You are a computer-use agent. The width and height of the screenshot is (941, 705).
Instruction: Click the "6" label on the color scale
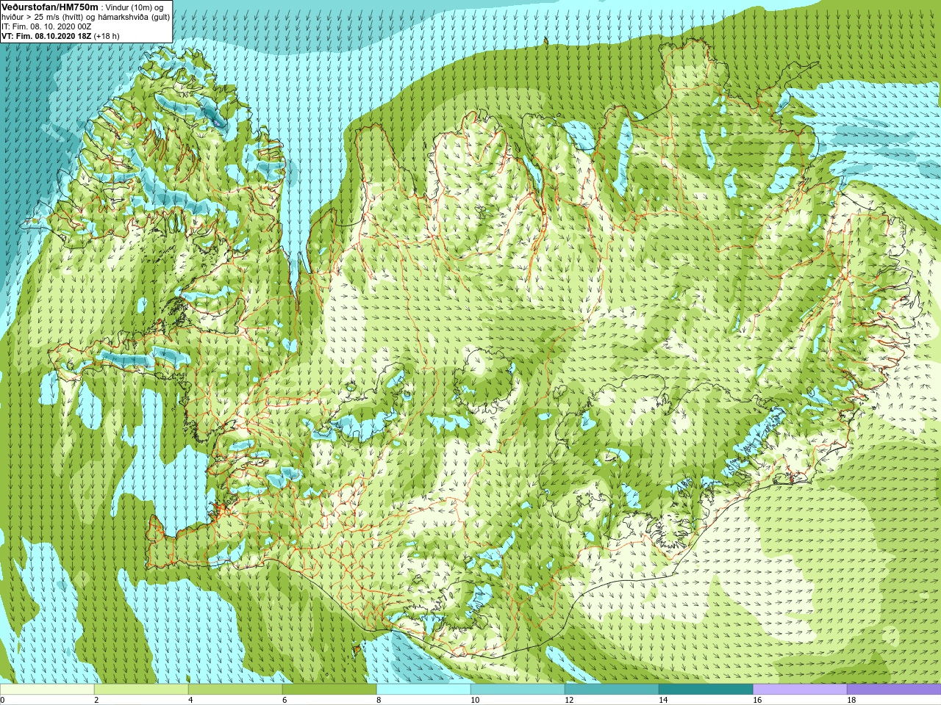[285, 700]
